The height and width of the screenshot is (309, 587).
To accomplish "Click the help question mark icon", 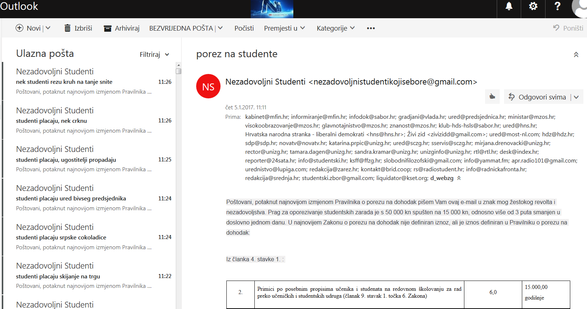I will click(557, 6).
